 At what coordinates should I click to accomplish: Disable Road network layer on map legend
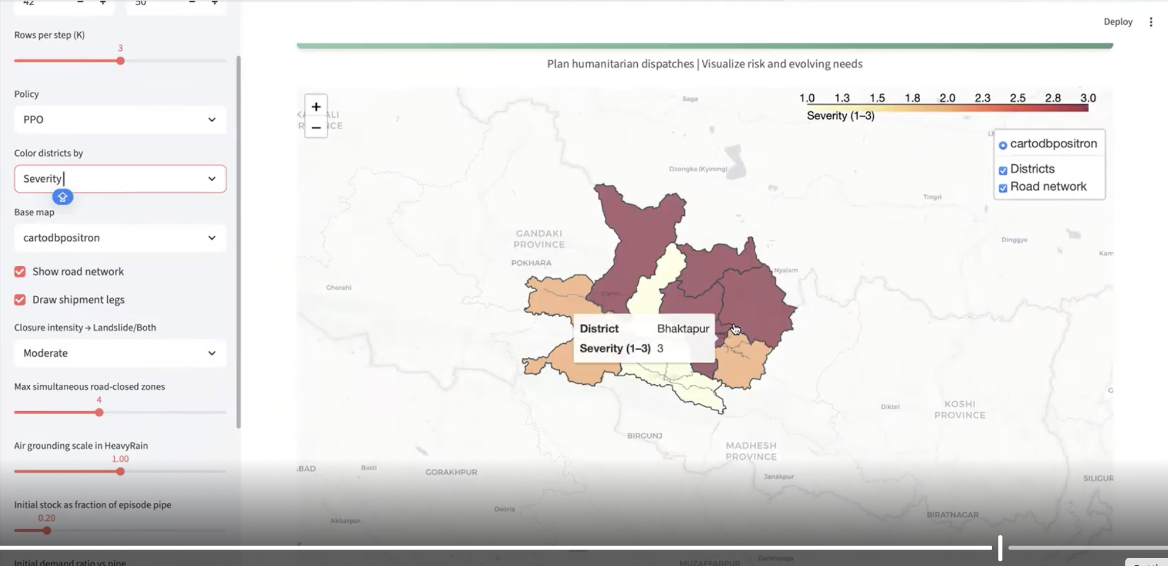1003,188
